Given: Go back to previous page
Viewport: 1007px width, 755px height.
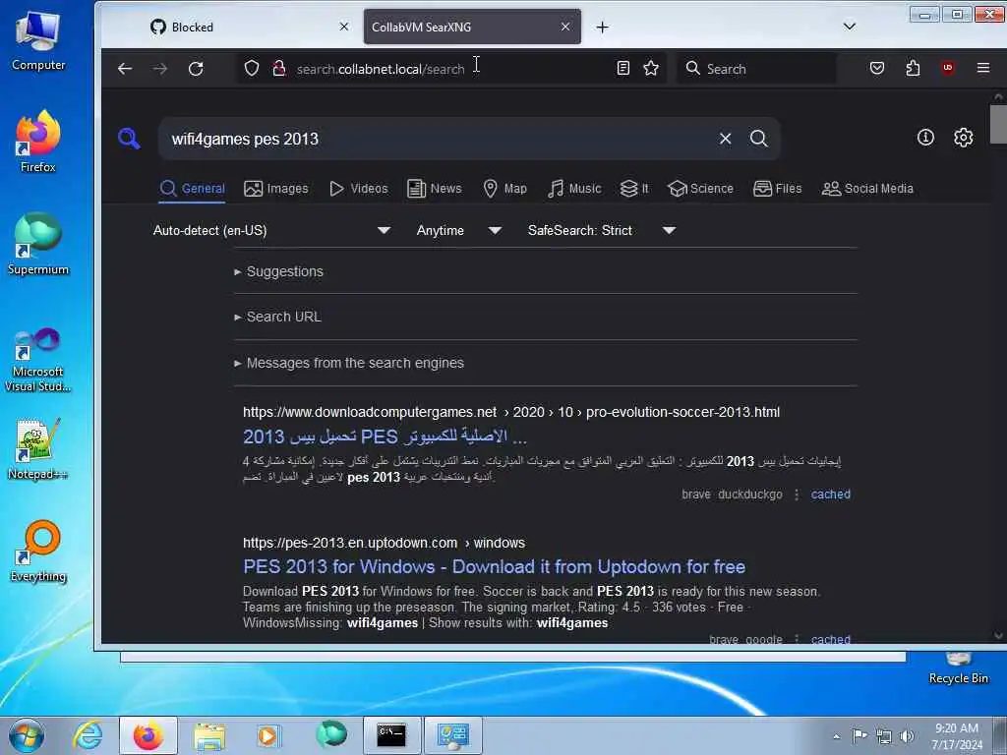Looking at the screenshot, I should pos(125,69).
